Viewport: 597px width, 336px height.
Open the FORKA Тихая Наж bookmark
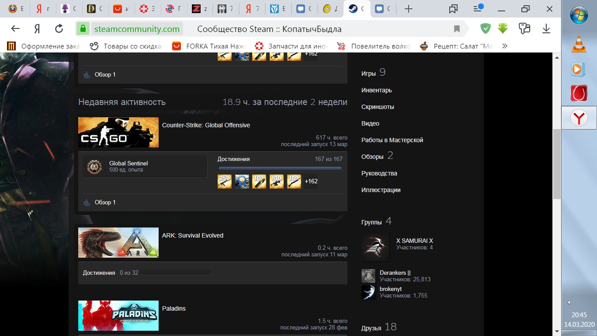(208, 46)
